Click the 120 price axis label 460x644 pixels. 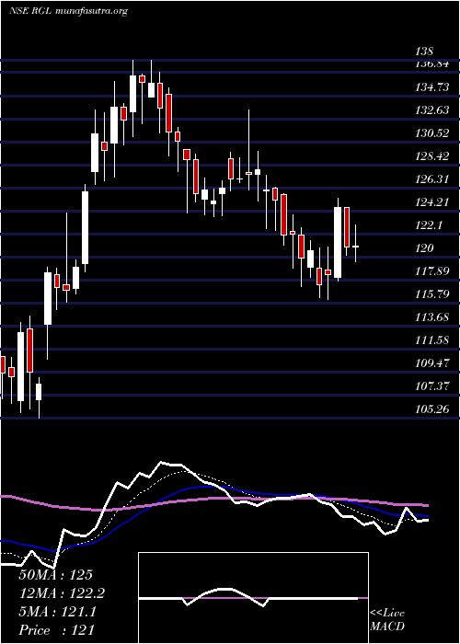tap(424, 248)
